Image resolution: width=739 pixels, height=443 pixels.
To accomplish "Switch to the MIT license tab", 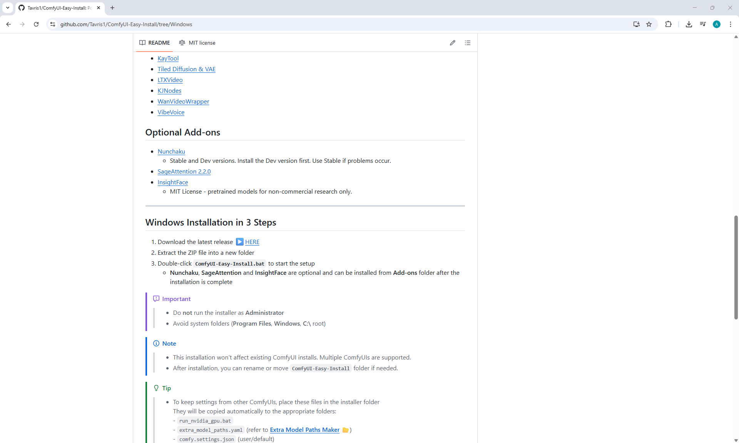I will (x=197, y=43).
